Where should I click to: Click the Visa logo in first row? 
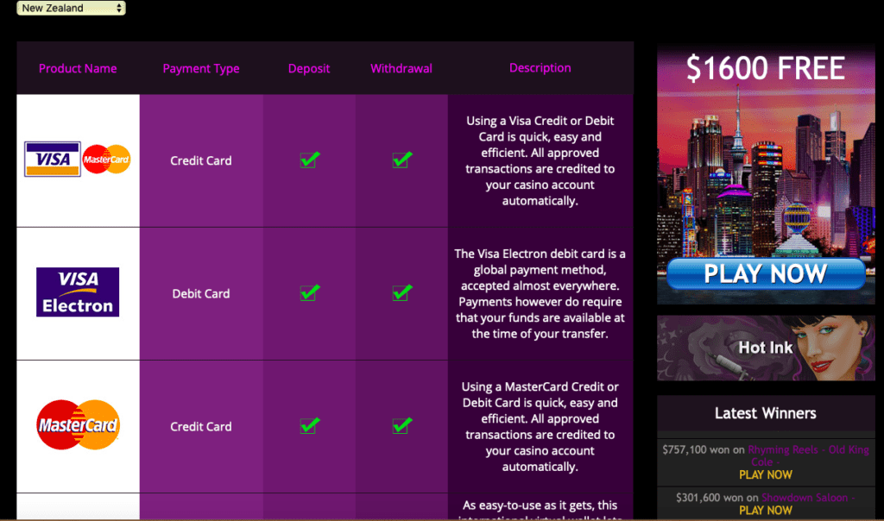tap(53, 160)
